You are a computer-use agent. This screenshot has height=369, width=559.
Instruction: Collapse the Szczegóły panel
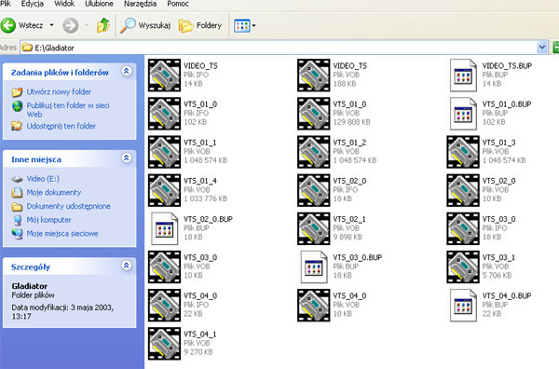pos(126,266)
